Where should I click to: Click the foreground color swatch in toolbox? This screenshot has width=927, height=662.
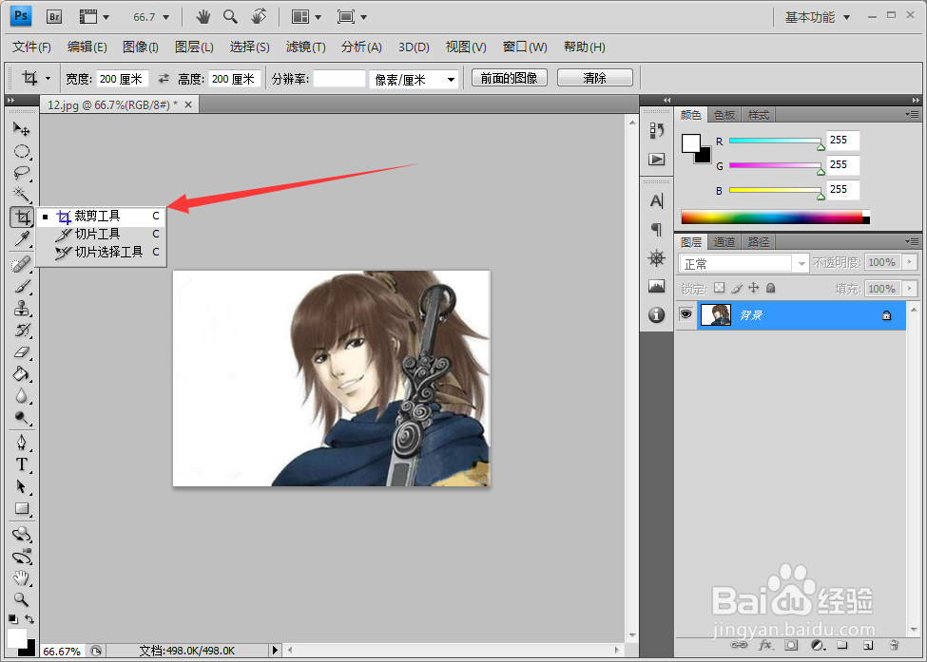tap(16, 638)
